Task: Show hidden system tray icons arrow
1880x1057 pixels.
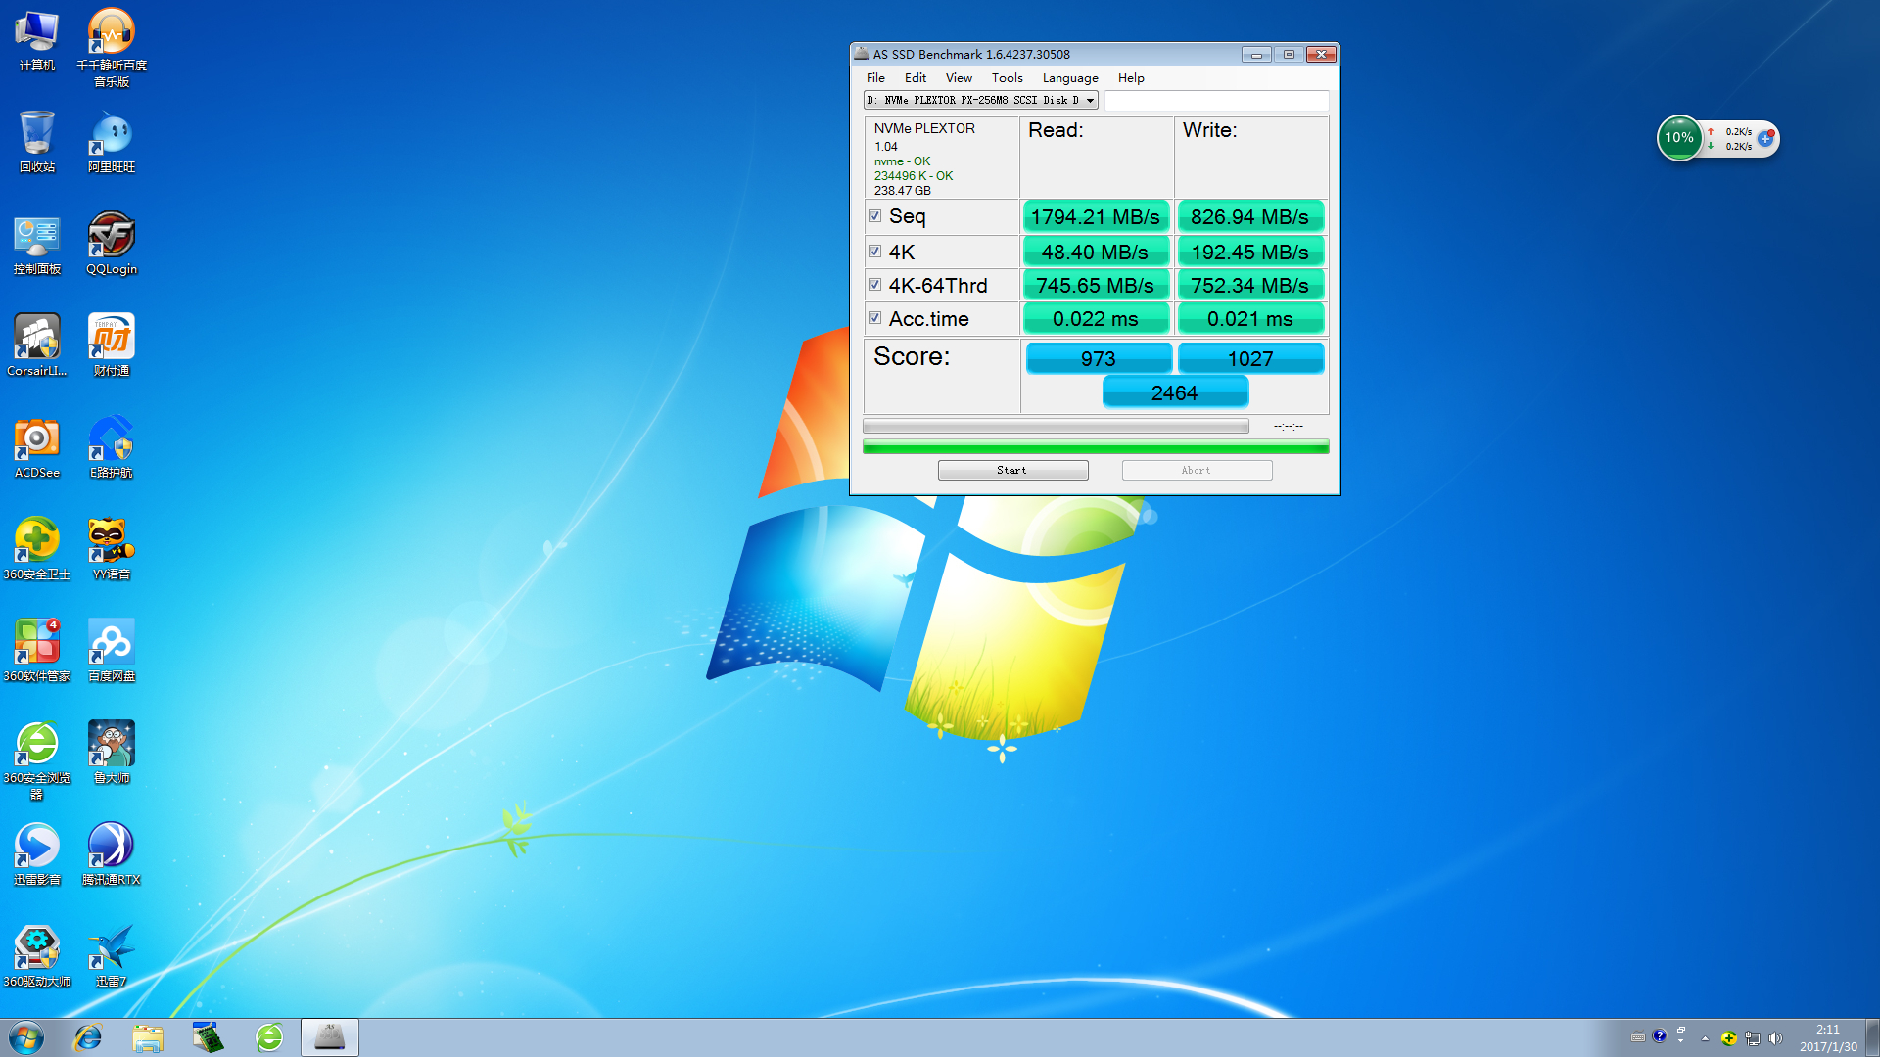Action: [x=1705, y=1038]
